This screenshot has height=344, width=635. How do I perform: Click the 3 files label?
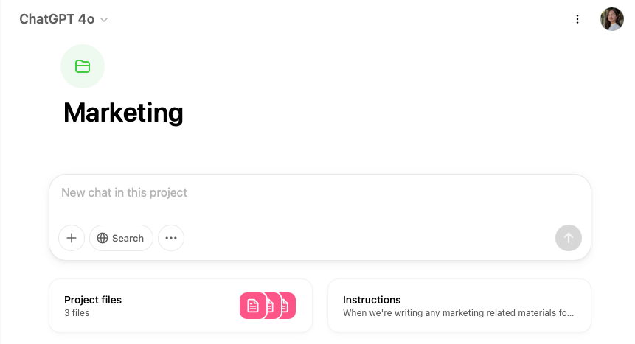pyautogui.click(x=77, y=313)
